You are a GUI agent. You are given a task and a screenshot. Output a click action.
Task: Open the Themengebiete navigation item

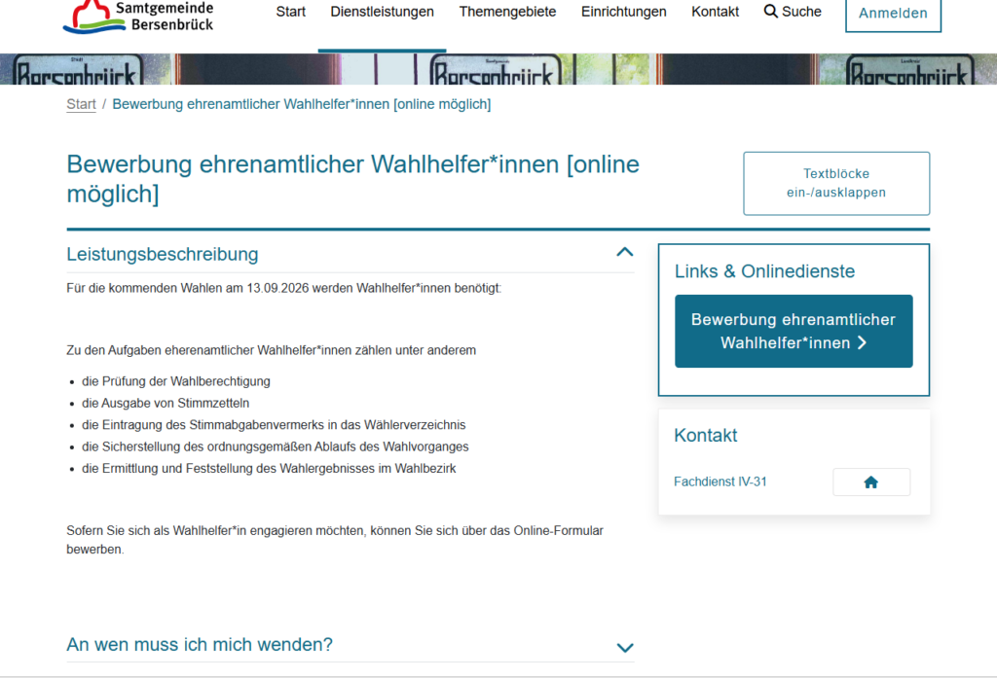(x=507, y=12)
